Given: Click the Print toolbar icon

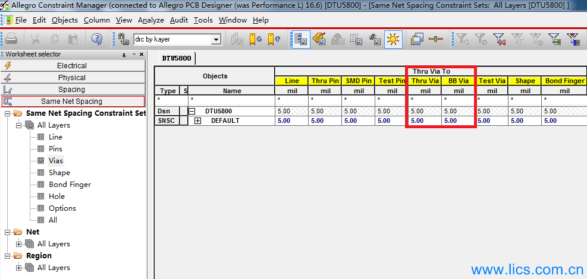Looking at the screenshot, I should pos(11,39).
